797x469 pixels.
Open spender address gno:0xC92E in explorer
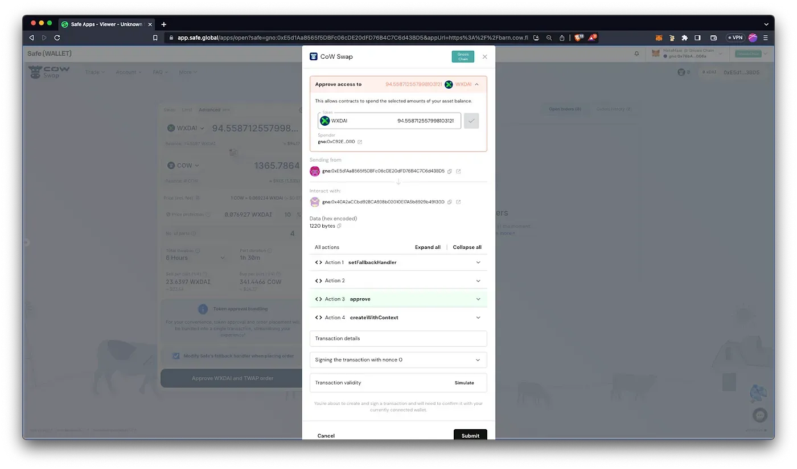tap(360, 142)
